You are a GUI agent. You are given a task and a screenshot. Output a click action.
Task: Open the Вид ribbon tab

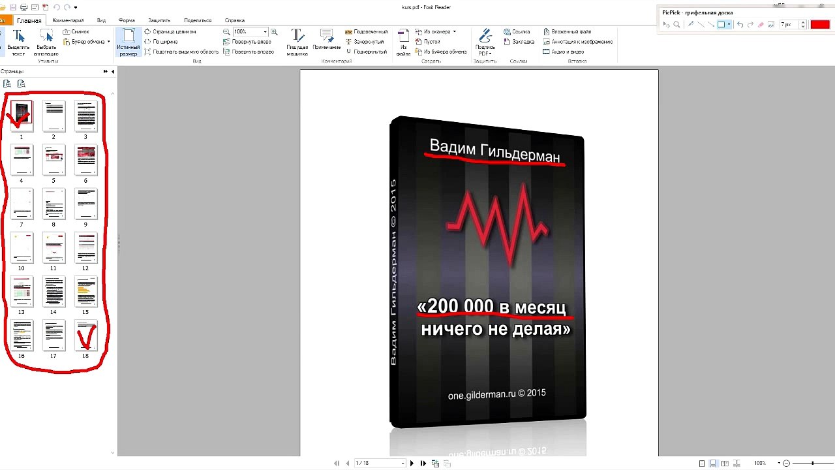pyautogui.click(x=101, y=21)
